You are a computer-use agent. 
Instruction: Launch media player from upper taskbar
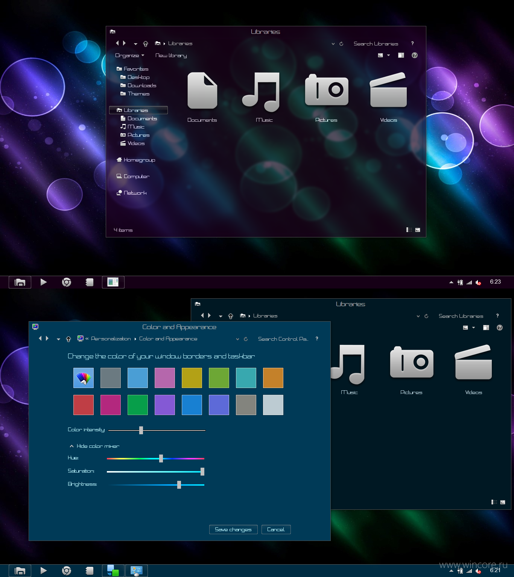click(x=44, y=282)
